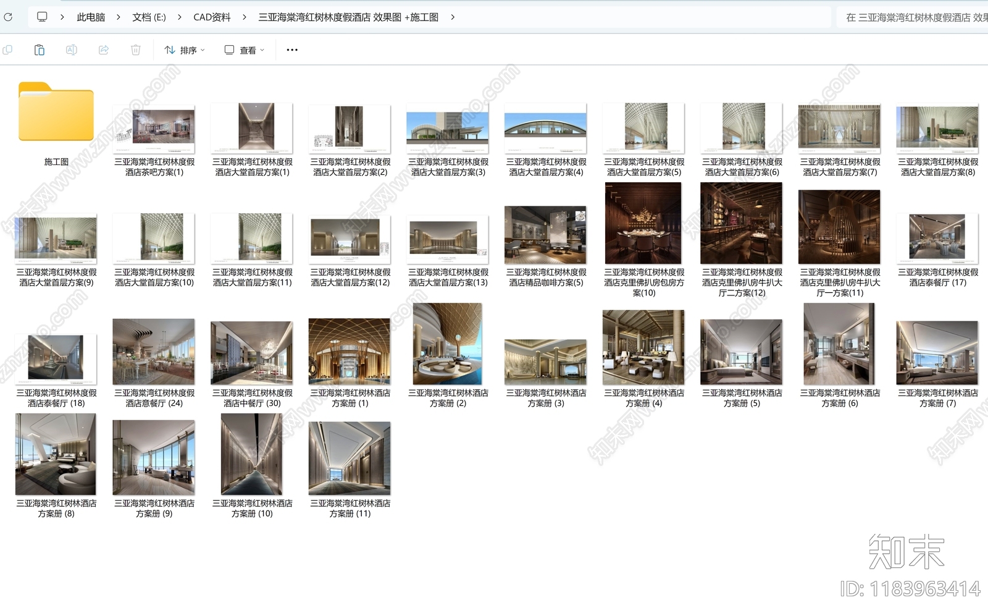Click the paste clipboard icon
Image resolution: width=988 pixels, height=613 pixels.
39,50
